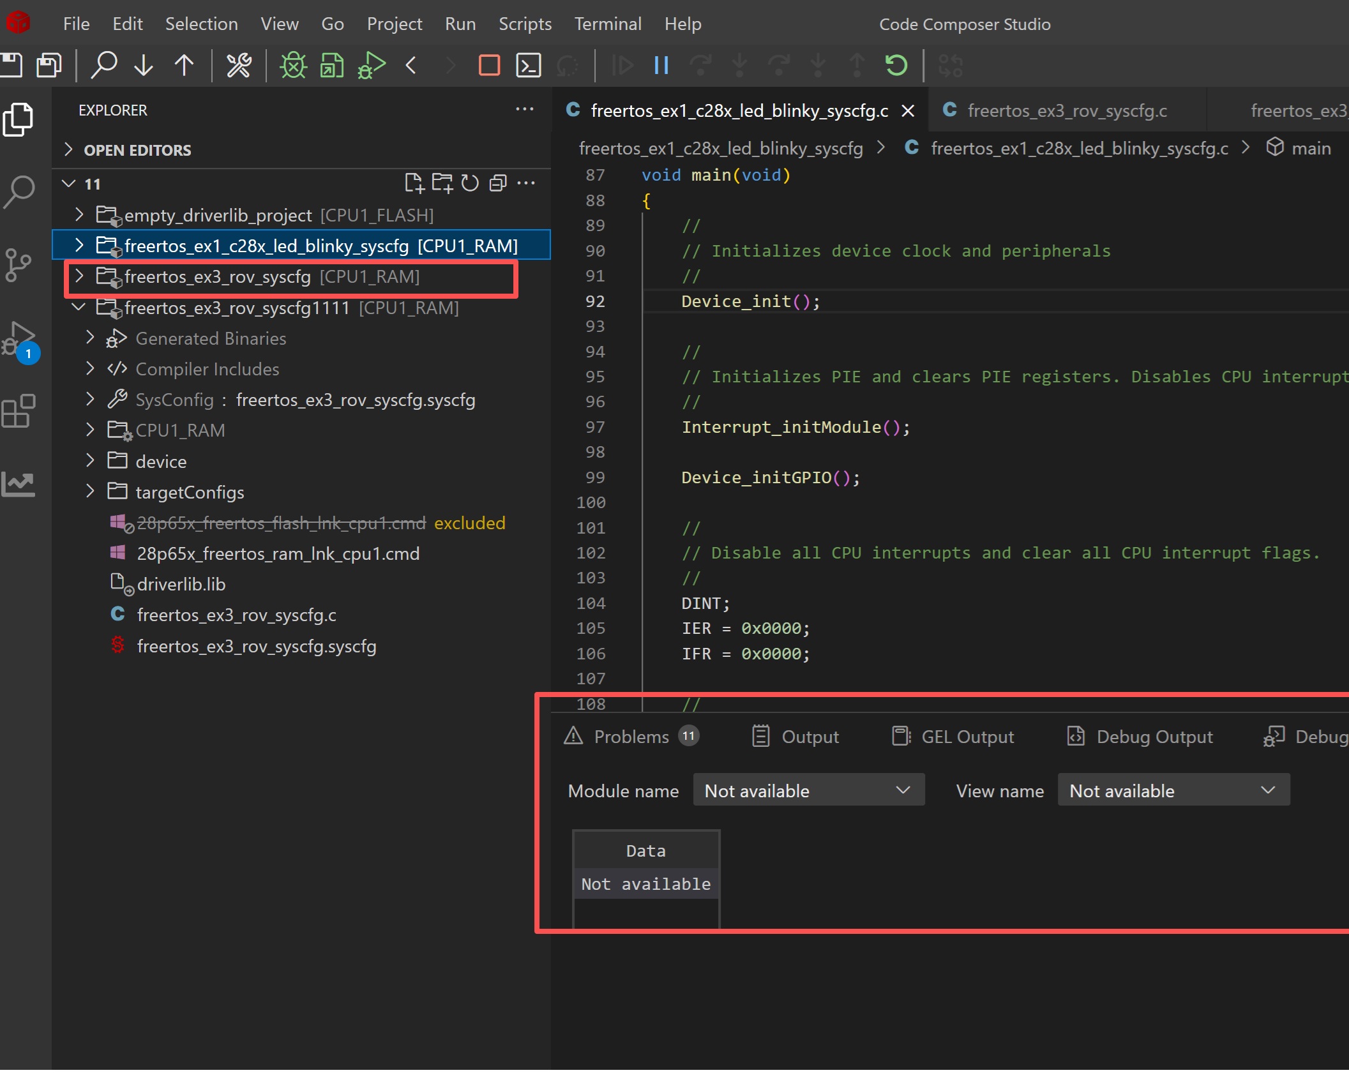Open the Selection menu
The image size is (1349, 1089).
(x=202, y=24)
